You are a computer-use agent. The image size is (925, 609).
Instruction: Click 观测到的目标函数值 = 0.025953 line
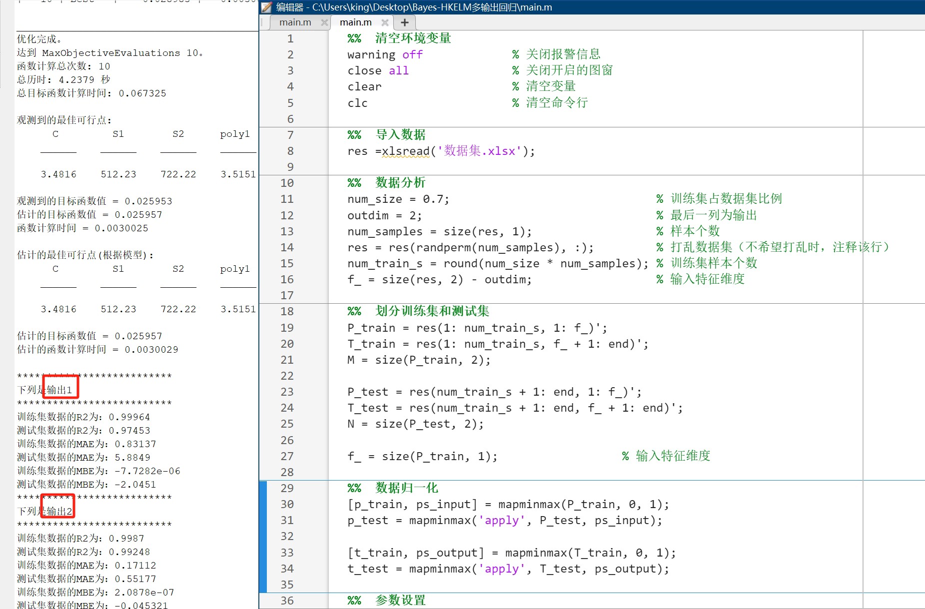(x=94, y=201)
